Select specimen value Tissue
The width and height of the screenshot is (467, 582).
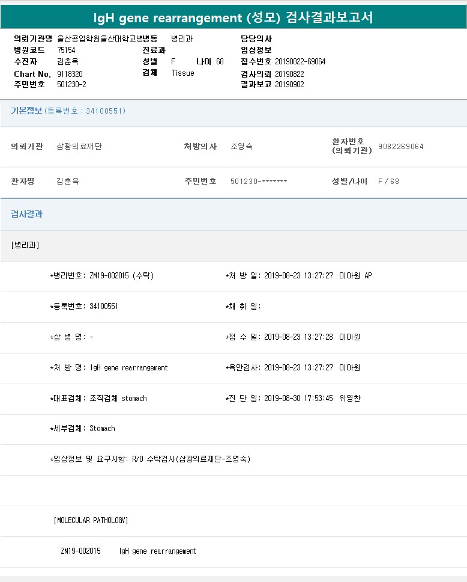pos(182,73)
